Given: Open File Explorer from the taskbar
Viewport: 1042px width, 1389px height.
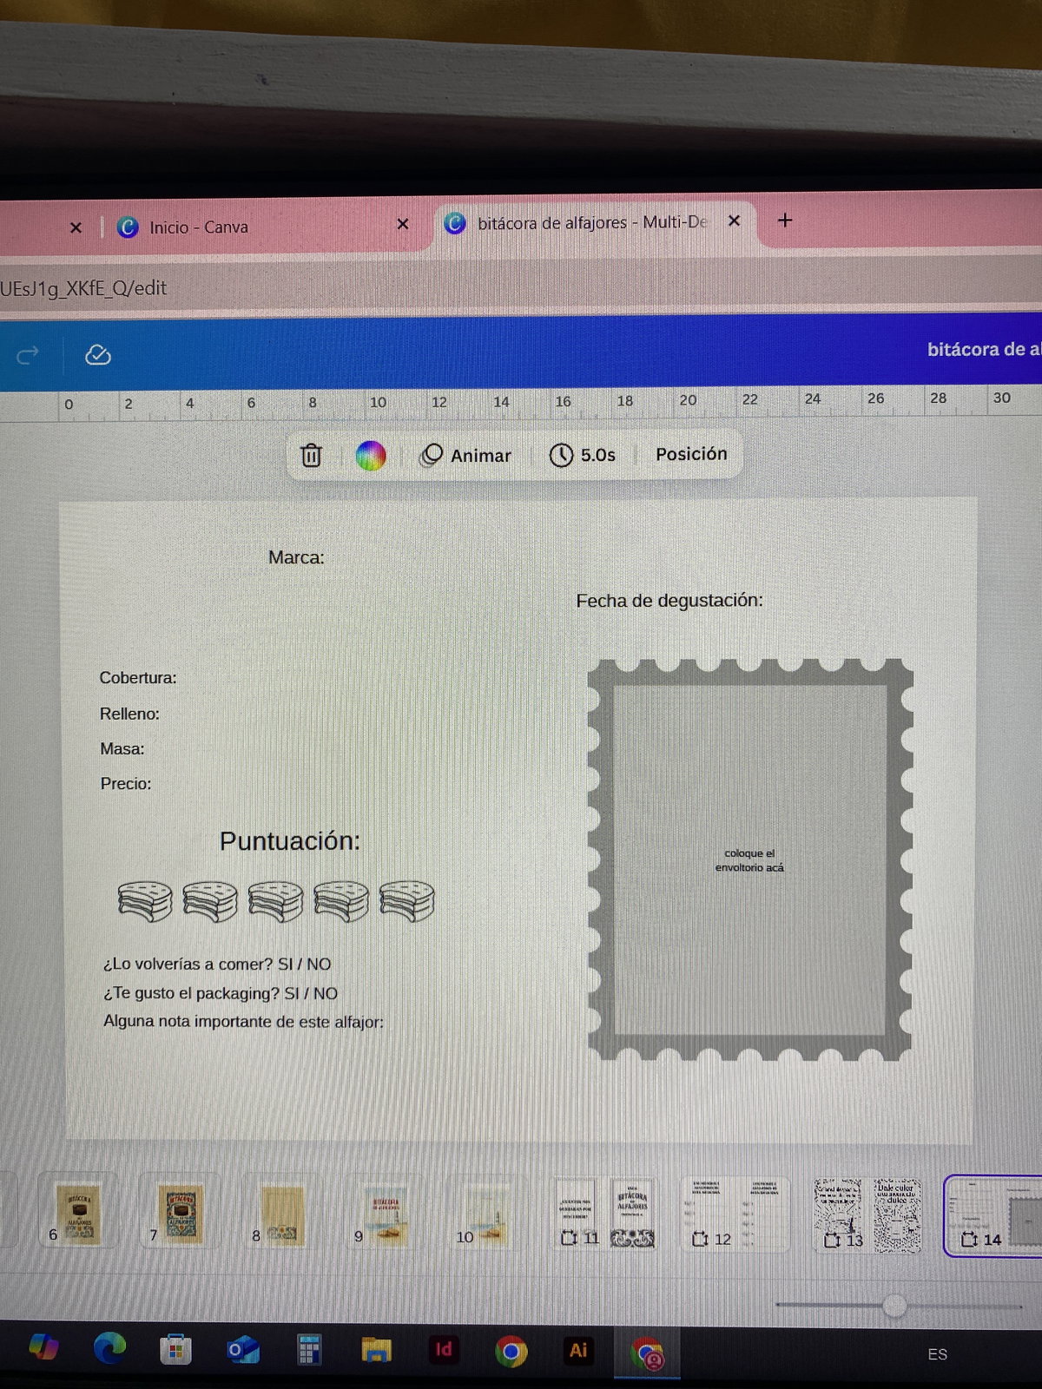Looking at the screenshot, I should pyautogui.click(x=376, y=1350).
